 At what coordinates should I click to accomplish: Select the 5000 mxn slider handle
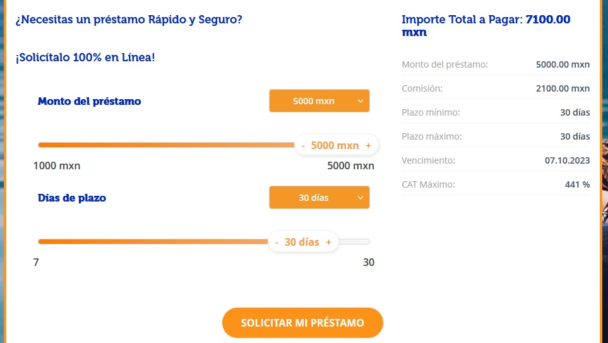[x=335, y=145]
